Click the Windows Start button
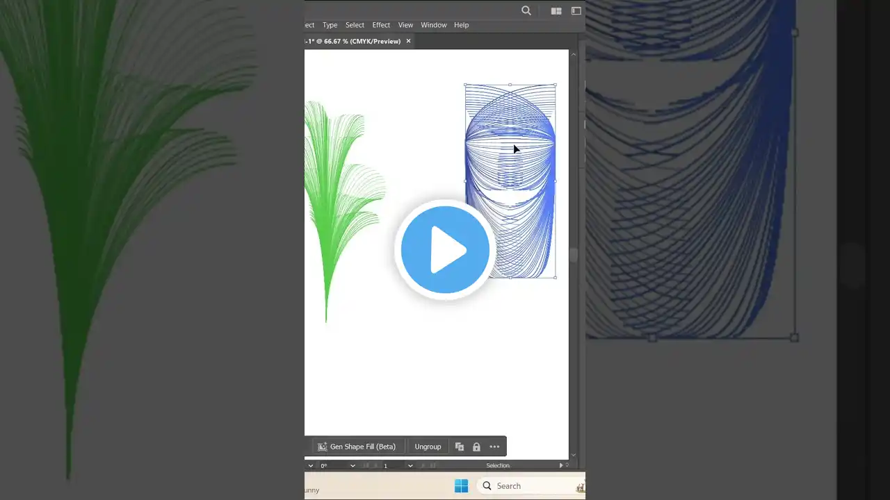Image resolution: width=890 pixels, height=500 pixels. [x=461, y=486]
